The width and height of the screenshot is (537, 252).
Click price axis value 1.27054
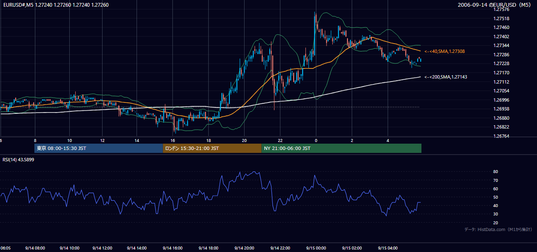501,91
